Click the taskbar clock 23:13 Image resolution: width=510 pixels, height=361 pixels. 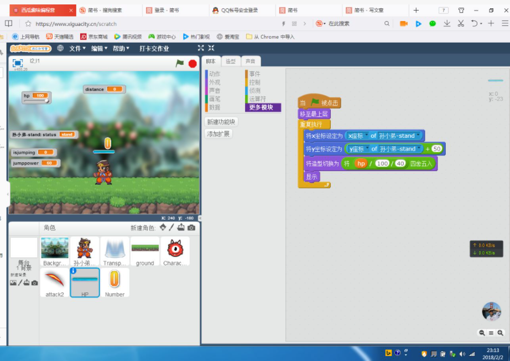coord(493,350)
